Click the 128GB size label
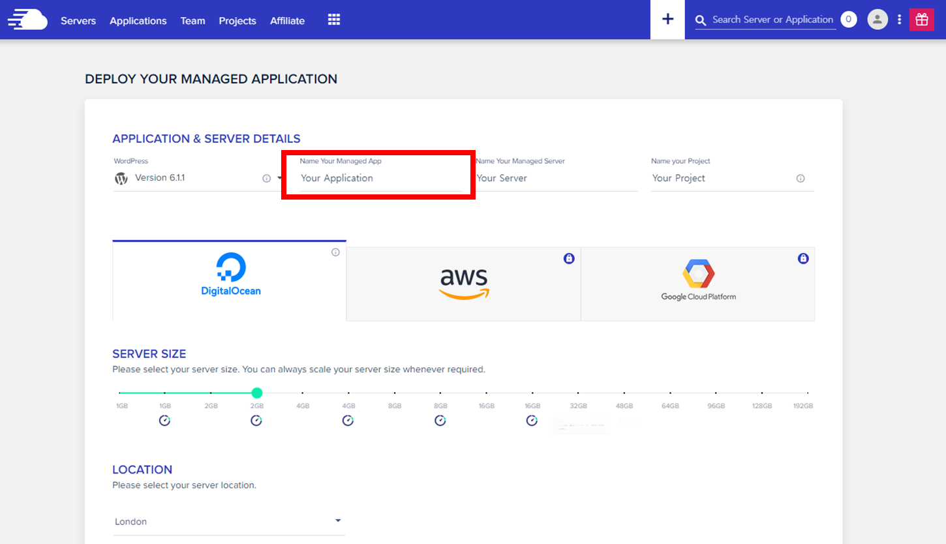The width and height of the screenshot is (946, 544). click(762, 406)
